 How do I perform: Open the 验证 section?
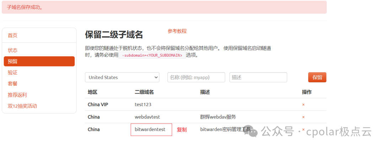pos(12,73)
